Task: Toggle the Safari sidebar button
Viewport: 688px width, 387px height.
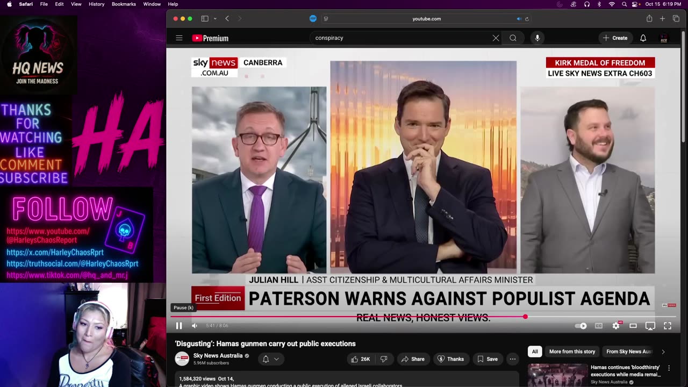Action: [x=205, y=19]
